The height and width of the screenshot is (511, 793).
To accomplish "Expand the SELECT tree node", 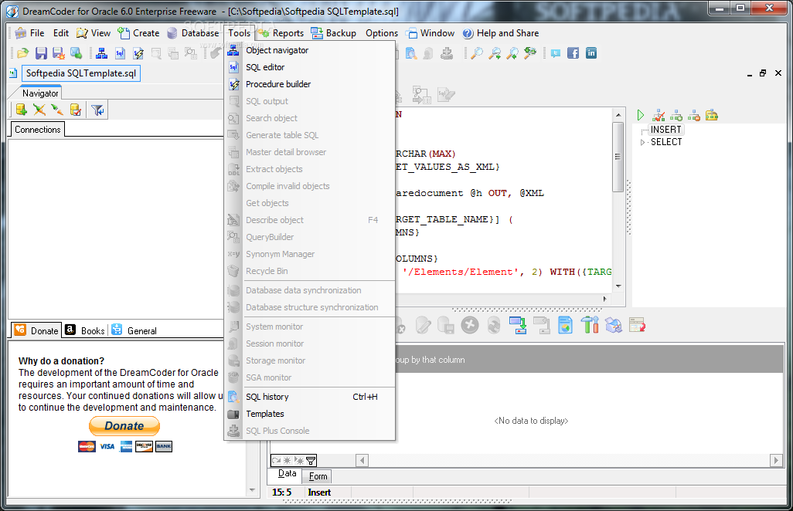I will 643,142.
